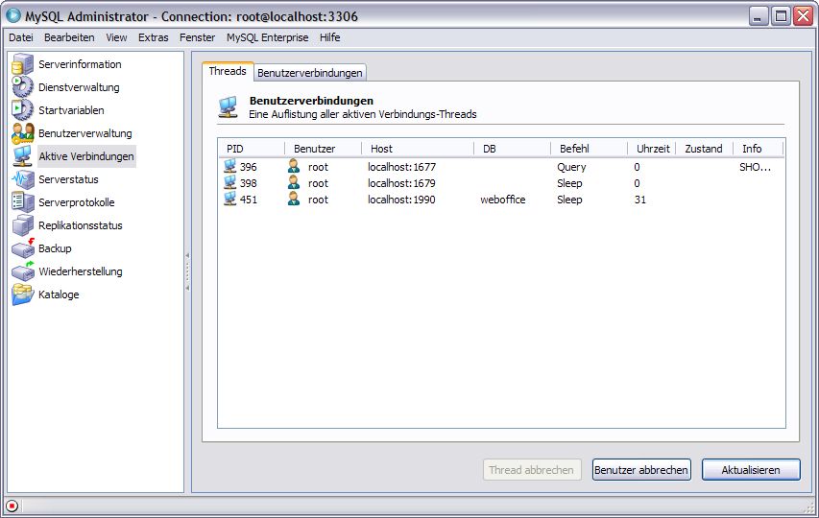Click the window resize grip in status bar

click(x=809, y=507)
